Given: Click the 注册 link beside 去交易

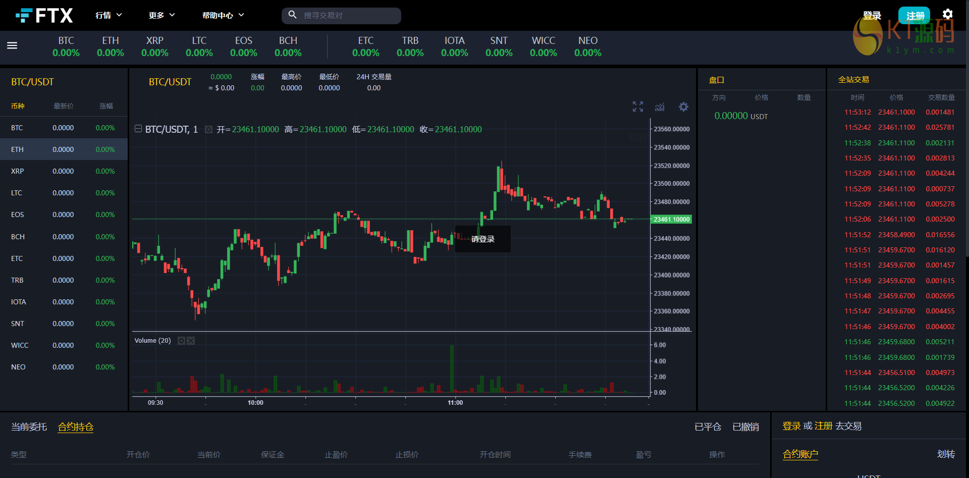Looking at the screenshot, I should 824,426.
